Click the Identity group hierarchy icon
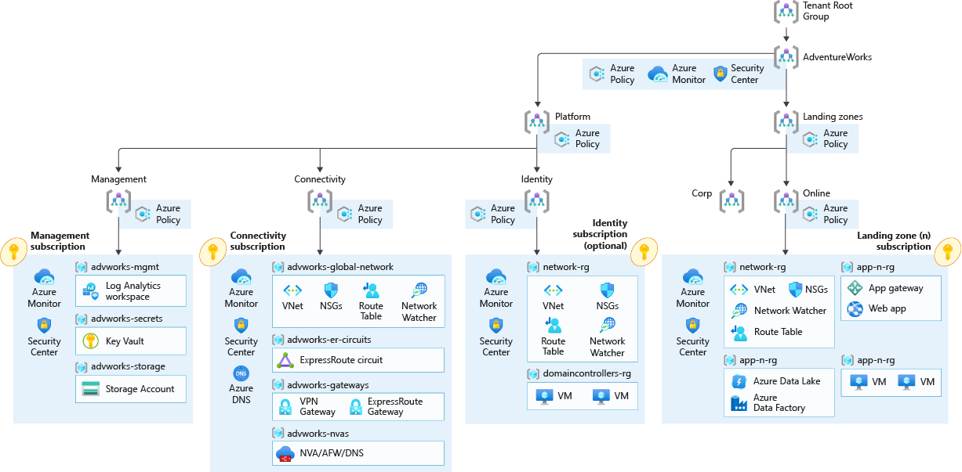The width and height of the screenshot is (962, 472). (536, 201)
